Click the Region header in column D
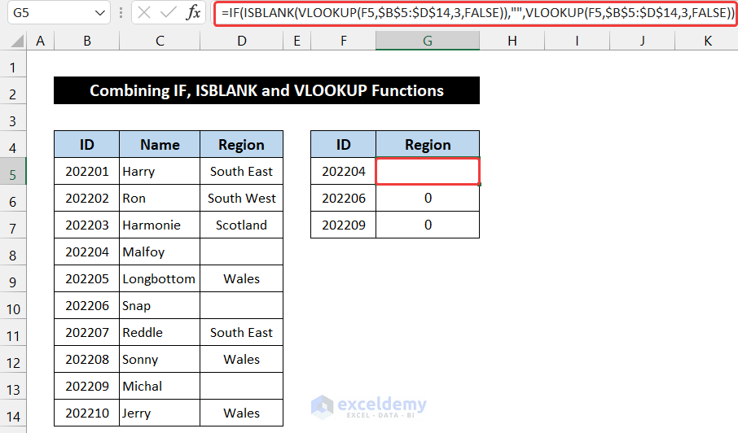This screenshot has width=738, height=433. point(241,144)
